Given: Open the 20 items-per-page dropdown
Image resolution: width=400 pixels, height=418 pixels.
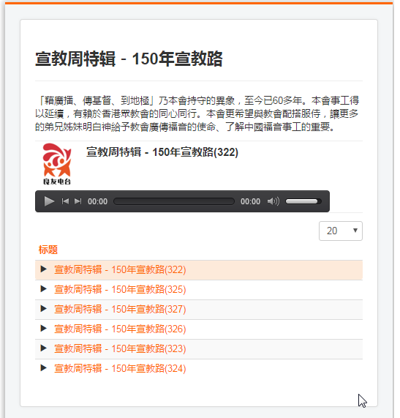Looking at the screenshot, I should tap(341, 231).
